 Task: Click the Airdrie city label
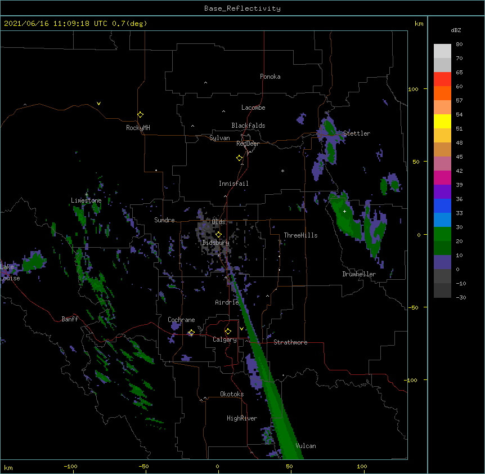pyautogui.click(x=227, y=302)
